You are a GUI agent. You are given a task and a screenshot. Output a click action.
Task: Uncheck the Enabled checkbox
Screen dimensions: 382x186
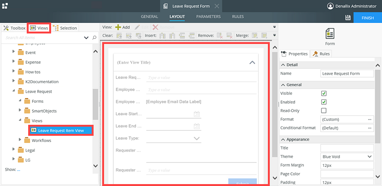pos(324,102)
